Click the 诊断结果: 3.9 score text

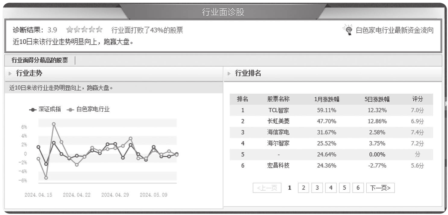coord(35,30)
